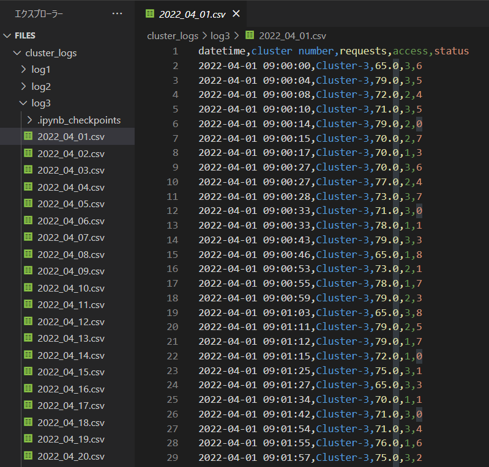This screenshot has width=489, height=467.
Task: Open the Explorer panel more actions ellipsis
Action: 117,13
